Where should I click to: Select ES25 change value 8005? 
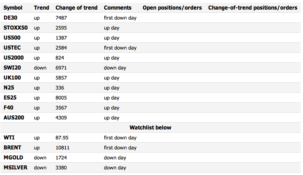(x=61, y=98)
